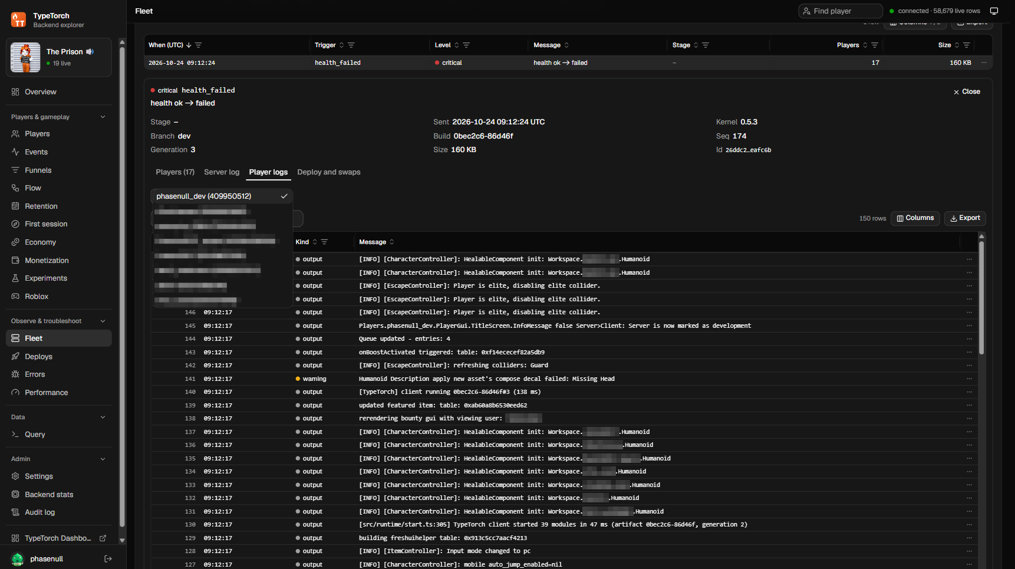Click the Experiments flask icon
The image size is (1015, 569).
[x=15, y=278]
